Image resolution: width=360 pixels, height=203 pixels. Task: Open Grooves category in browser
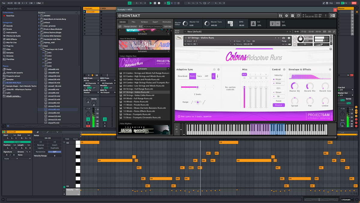[8, 56]
